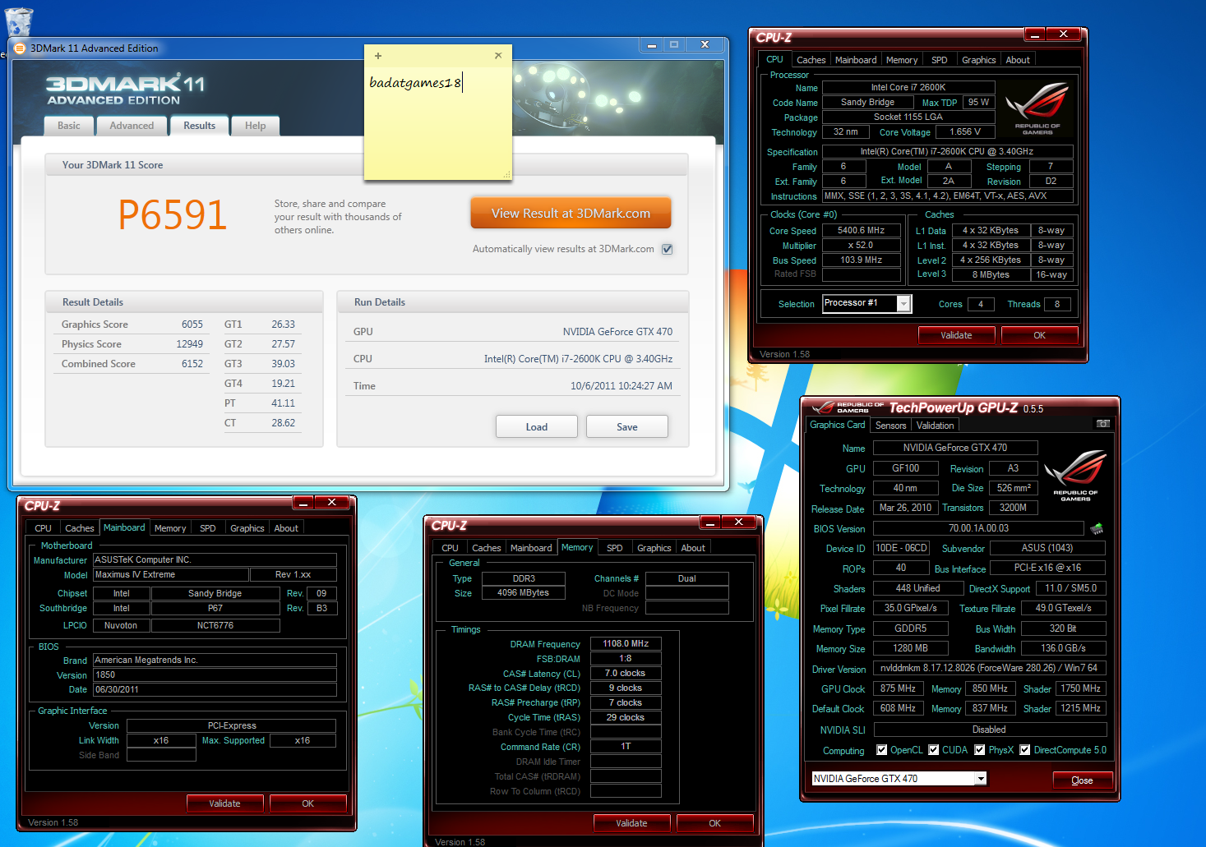The width and height of the screenshot is (1206, 847).
Task: Click the DRAM Frequency 1108.0 MHz field
Action: click(x=626, y=644)
